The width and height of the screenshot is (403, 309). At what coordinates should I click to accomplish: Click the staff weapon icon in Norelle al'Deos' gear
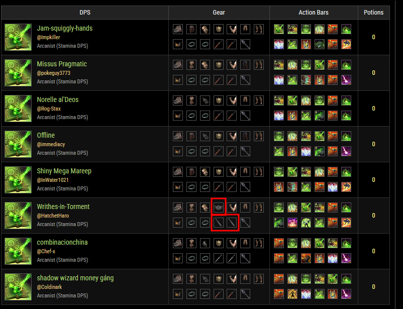tap(245, 116)
